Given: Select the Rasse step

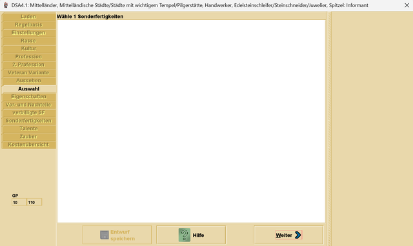Looking at the screenshot, I should [28, 41].
